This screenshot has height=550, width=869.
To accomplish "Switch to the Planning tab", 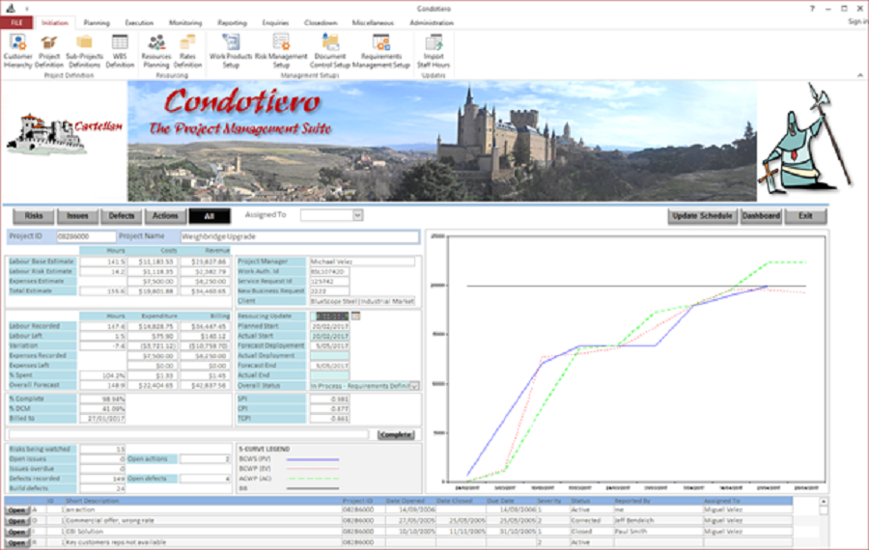I will tap(97, 23).
